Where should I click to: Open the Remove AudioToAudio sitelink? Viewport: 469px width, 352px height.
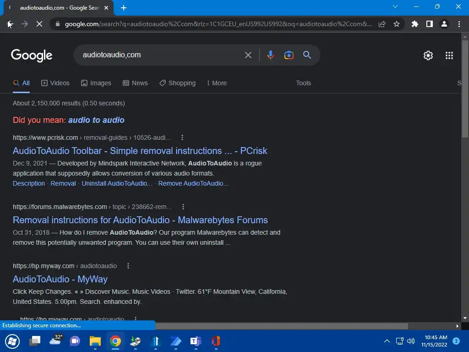click(x=193, y=183)
